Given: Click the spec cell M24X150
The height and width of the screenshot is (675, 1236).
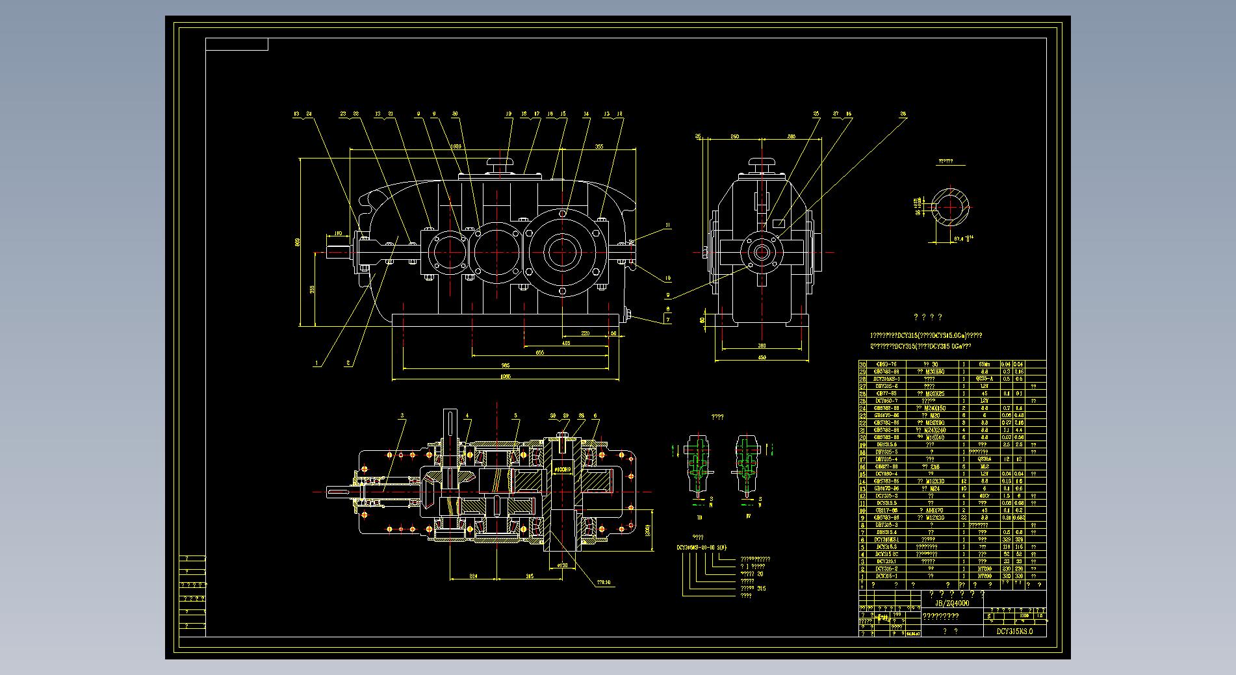Looking at the screenshot, I should click(x=934, y=408).
